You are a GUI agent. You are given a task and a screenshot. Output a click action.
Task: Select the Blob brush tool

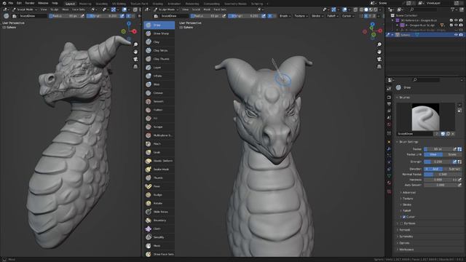159,84
